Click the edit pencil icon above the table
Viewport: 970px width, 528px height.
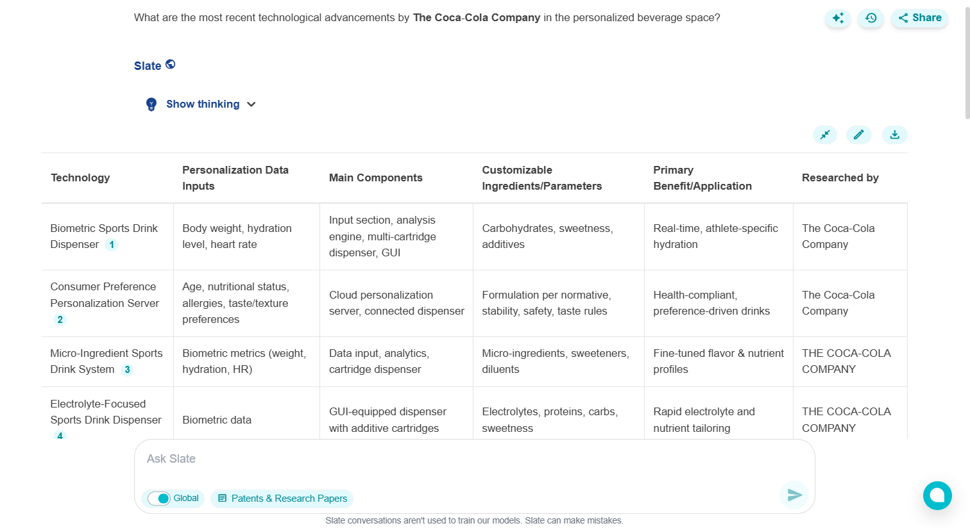[x=859, y=135]
